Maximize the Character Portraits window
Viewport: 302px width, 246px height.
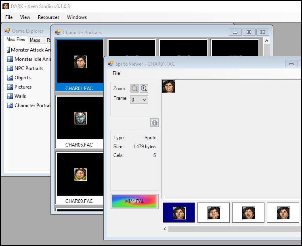(x=249, y=32)
